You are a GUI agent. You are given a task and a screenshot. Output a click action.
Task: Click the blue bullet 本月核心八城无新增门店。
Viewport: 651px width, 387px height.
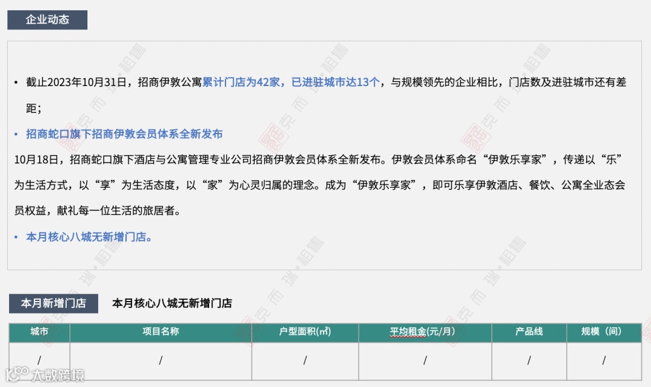[89, 237]
